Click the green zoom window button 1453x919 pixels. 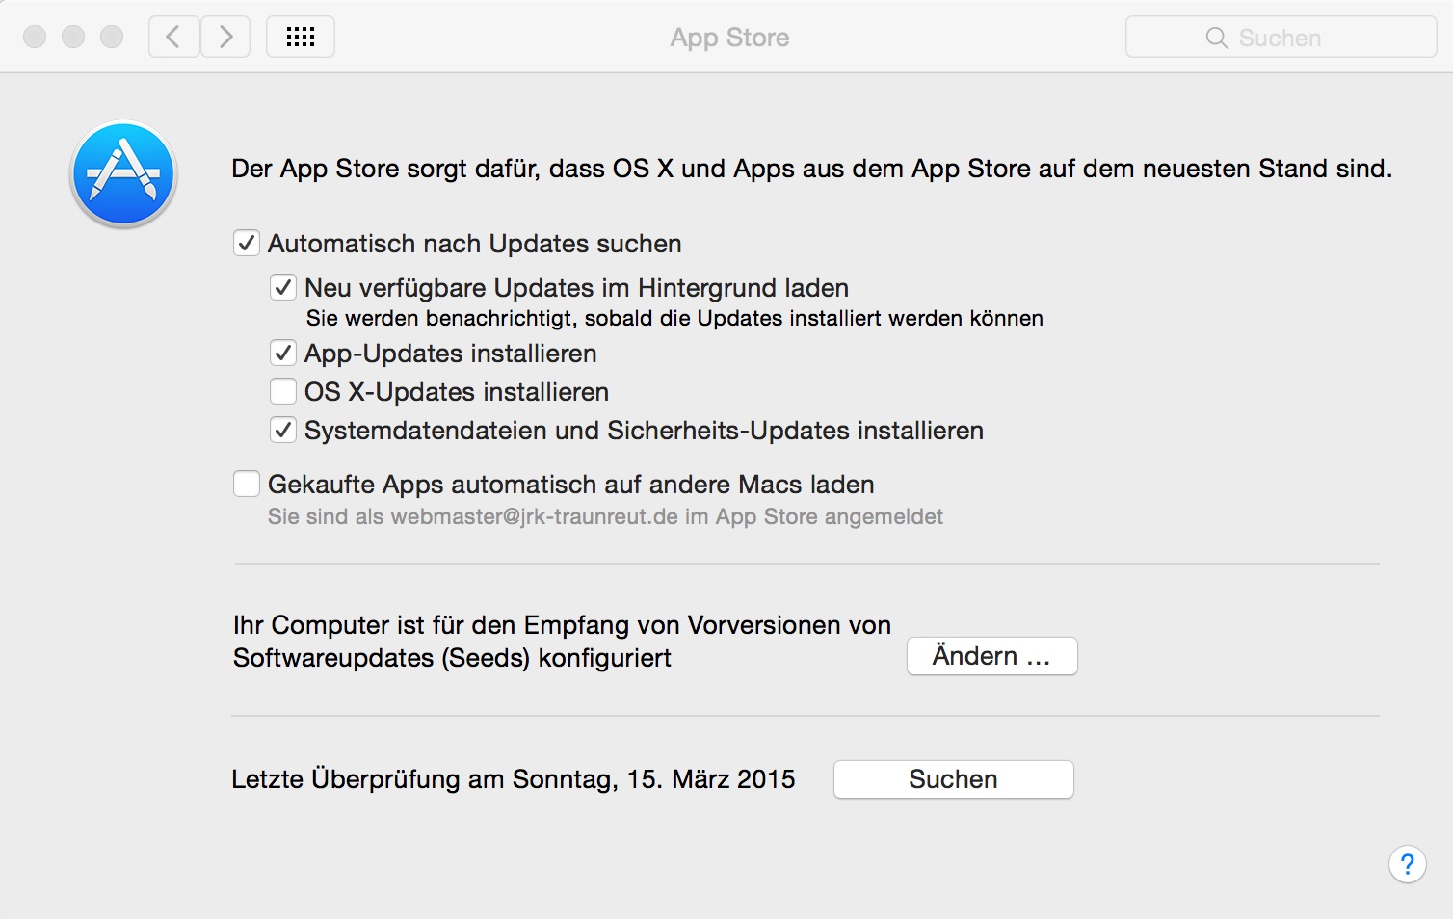112,37
